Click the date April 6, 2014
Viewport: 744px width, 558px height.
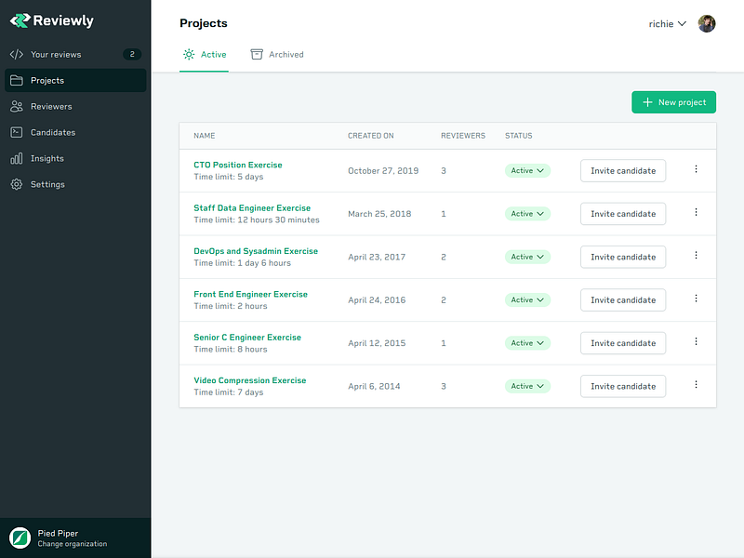click(x=374, y=386)
